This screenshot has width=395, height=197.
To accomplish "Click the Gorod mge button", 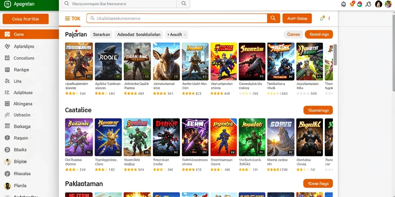I will pos(319,34).
